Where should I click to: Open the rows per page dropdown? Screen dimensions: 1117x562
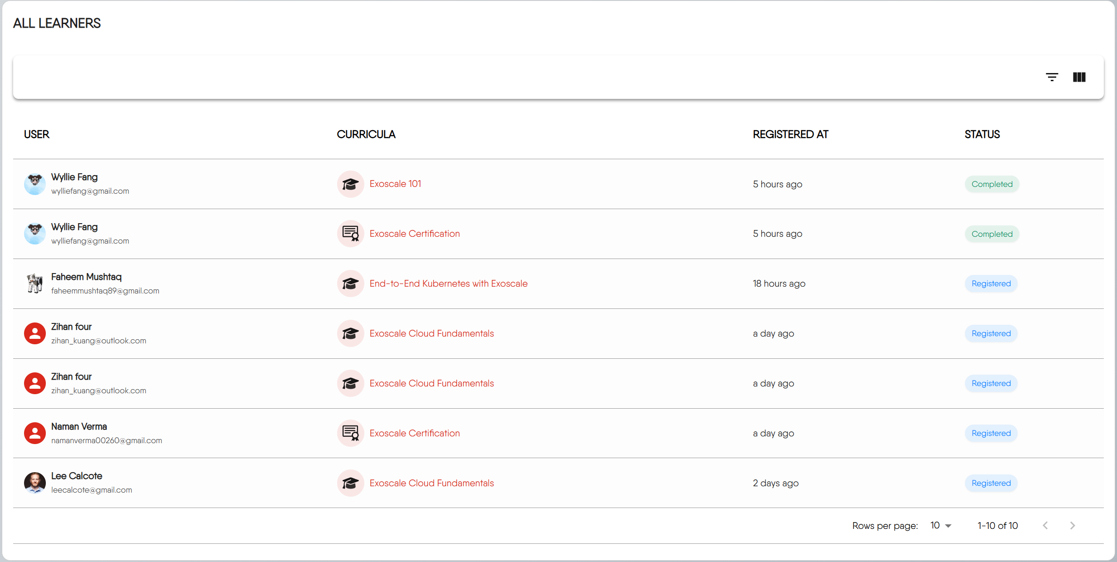(941, 526)
